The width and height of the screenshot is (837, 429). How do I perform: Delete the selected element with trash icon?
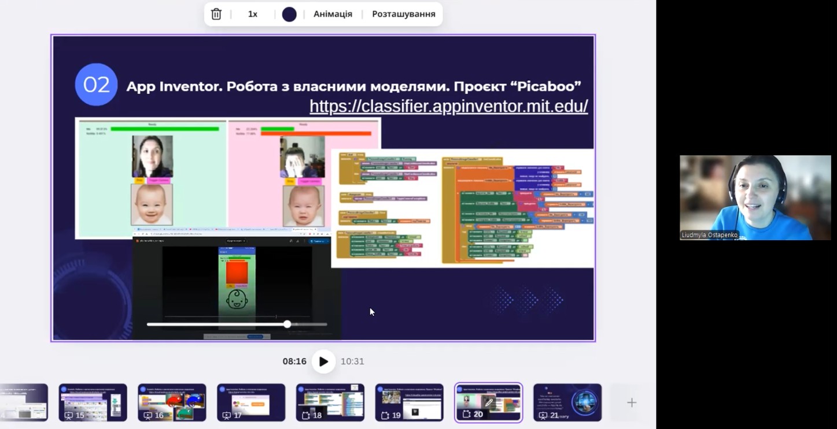coord(216,14)
